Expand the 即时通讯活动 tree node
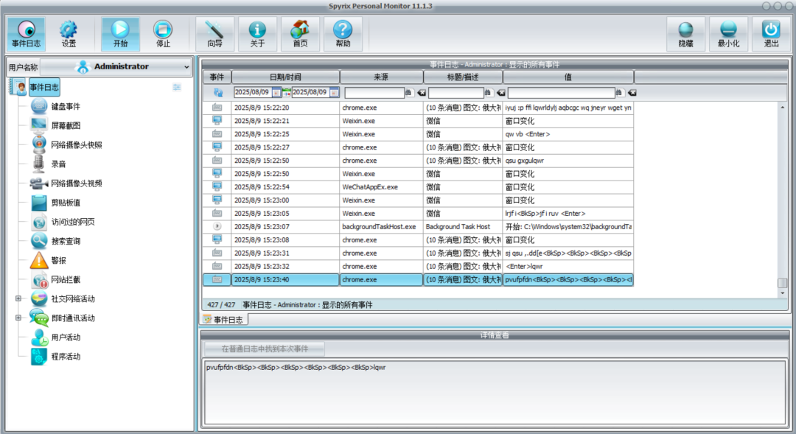796x434 pixels. pyautogui.click(x=18, y=318)
